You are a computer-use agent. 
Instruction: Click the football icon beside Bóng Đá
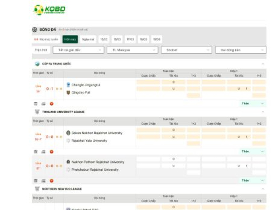pos(35,29)
